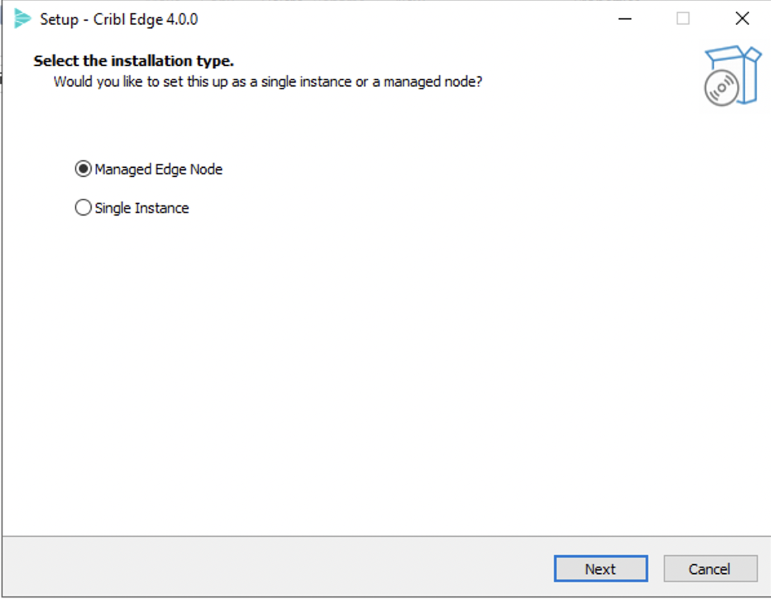Select the Managed Edge Node radio button

point(82,169)
